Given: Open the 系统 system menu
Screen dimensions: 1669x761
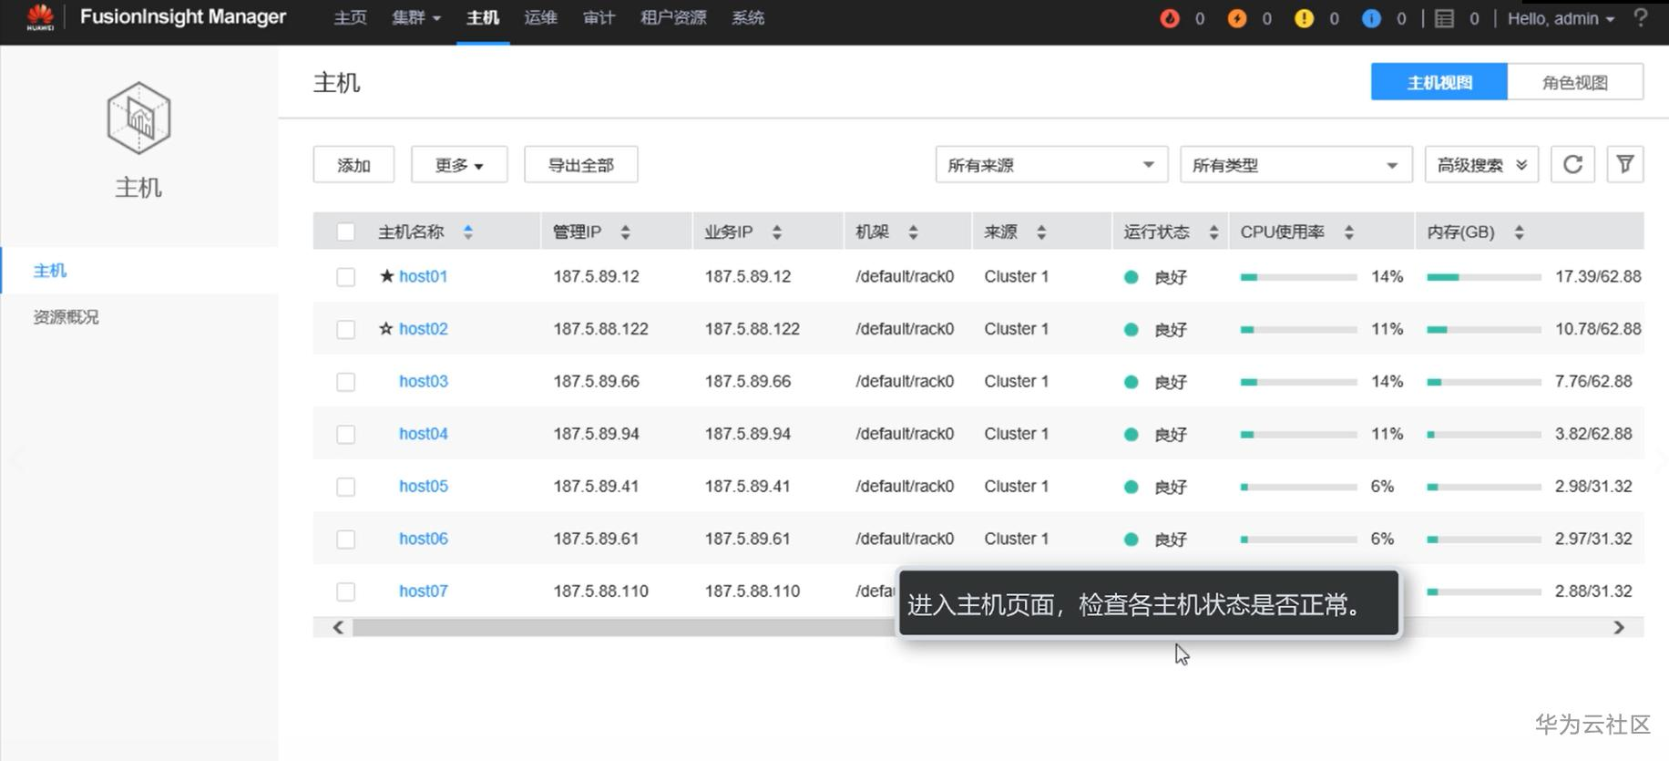Looking at the screenshot, I should [748, 18].
